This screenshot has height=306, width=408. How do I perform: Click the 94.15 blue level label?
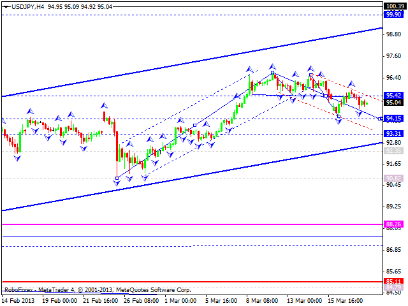[394, 119]
